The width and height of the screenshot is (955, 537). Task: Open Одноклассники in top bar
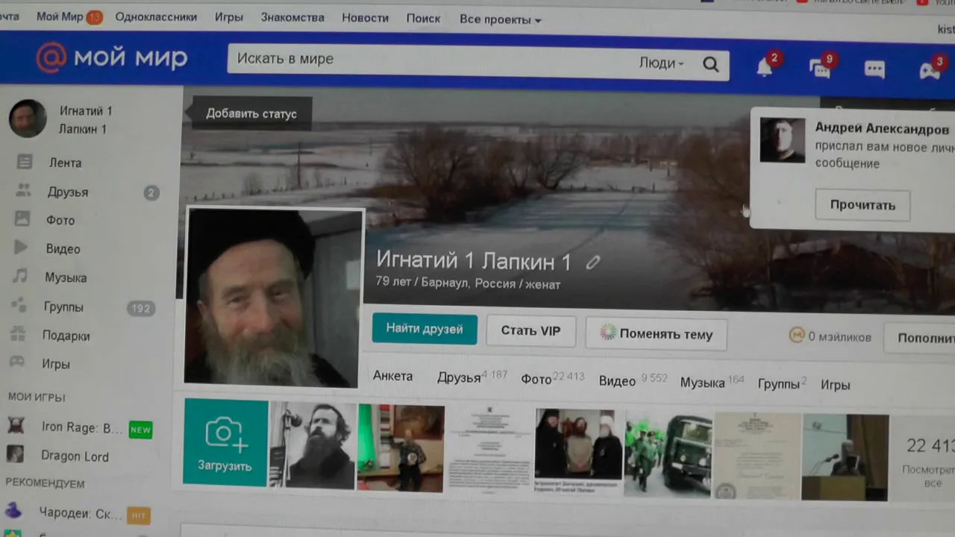coord(156,16)
